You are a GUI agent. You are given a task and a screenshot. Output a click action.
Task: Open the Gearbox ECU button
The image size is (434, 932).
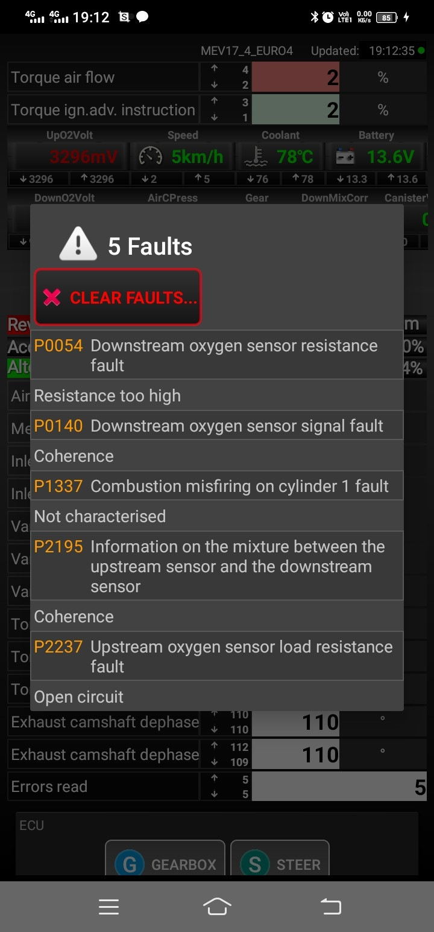coord(165,864)
